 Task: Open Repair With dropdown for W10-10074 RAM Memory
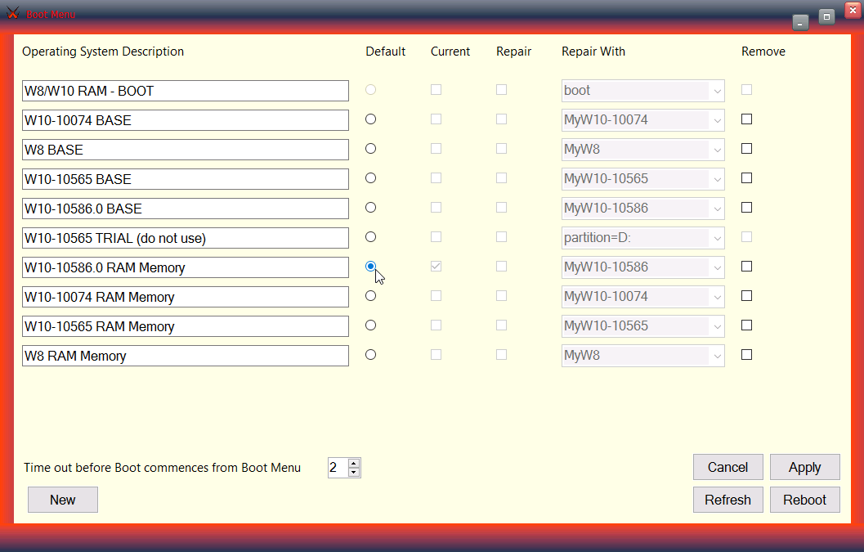pos(643,297)
